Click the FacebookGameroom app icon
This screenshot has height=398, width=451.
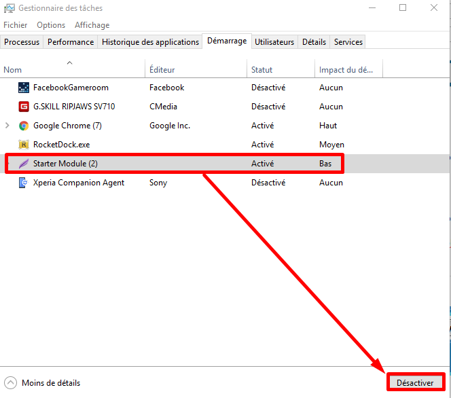tap(24, 88)
